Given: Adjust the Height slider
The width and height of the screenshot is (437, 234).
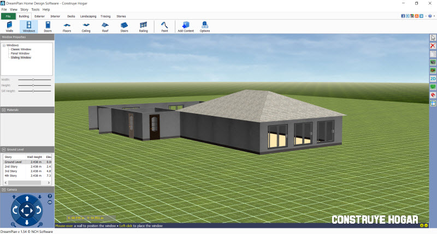Looking at the screenshot, I should (x=34, y=85).
